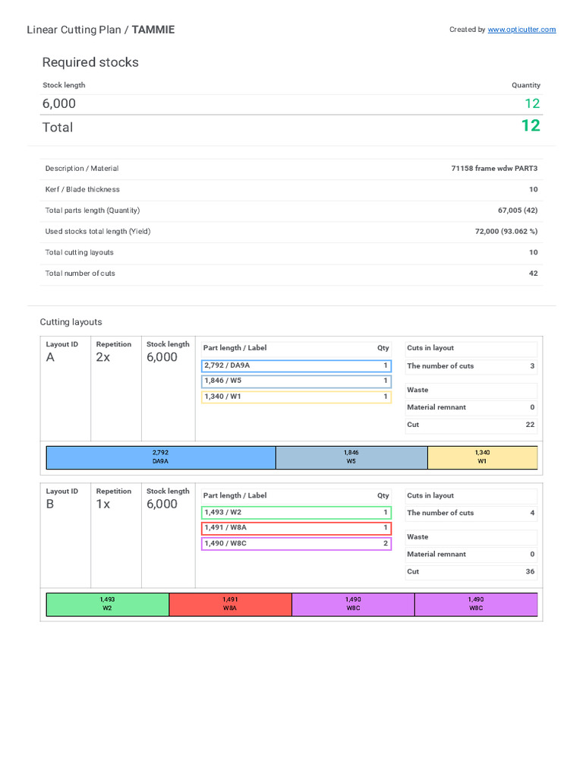This screenshot has height=778, width=583.
Task: Click the Cut value 22 in layout A
Action: [530, 425]
